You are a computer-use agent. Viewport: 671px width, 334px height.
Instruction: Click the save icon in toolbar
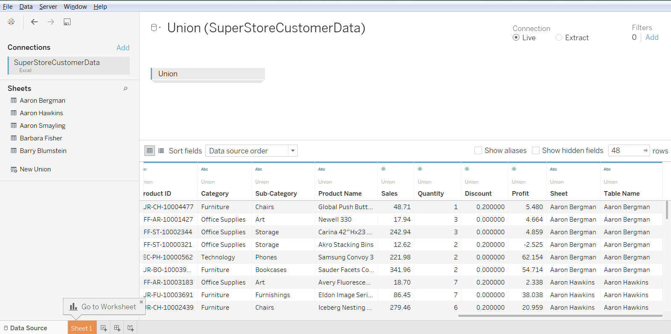67,22
